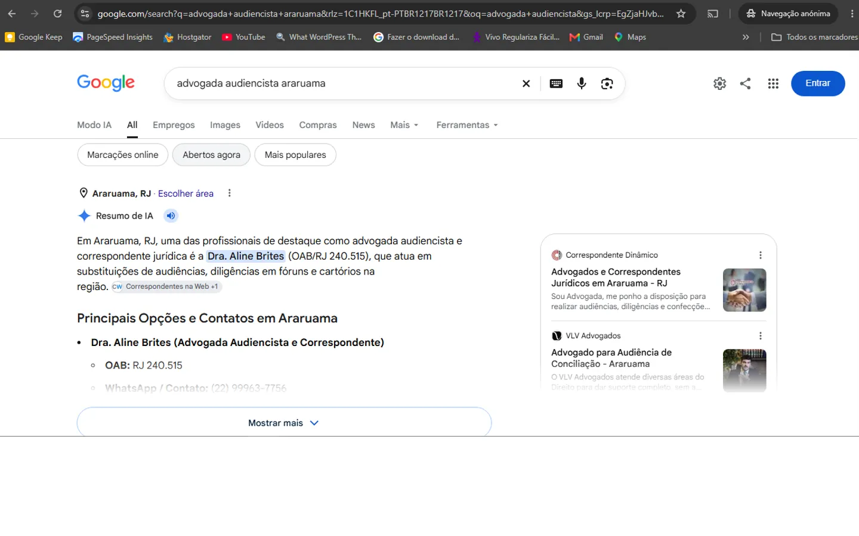The image size is (859, 536).
Task: Expand the AI summary with Mostrar mais
Action: [x=284, y=422]
